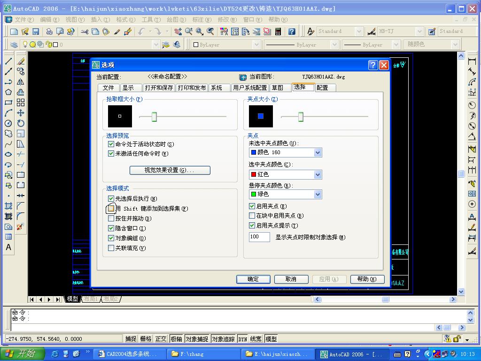Switch to F:\zhang taskbar window

tap(204, 354)
